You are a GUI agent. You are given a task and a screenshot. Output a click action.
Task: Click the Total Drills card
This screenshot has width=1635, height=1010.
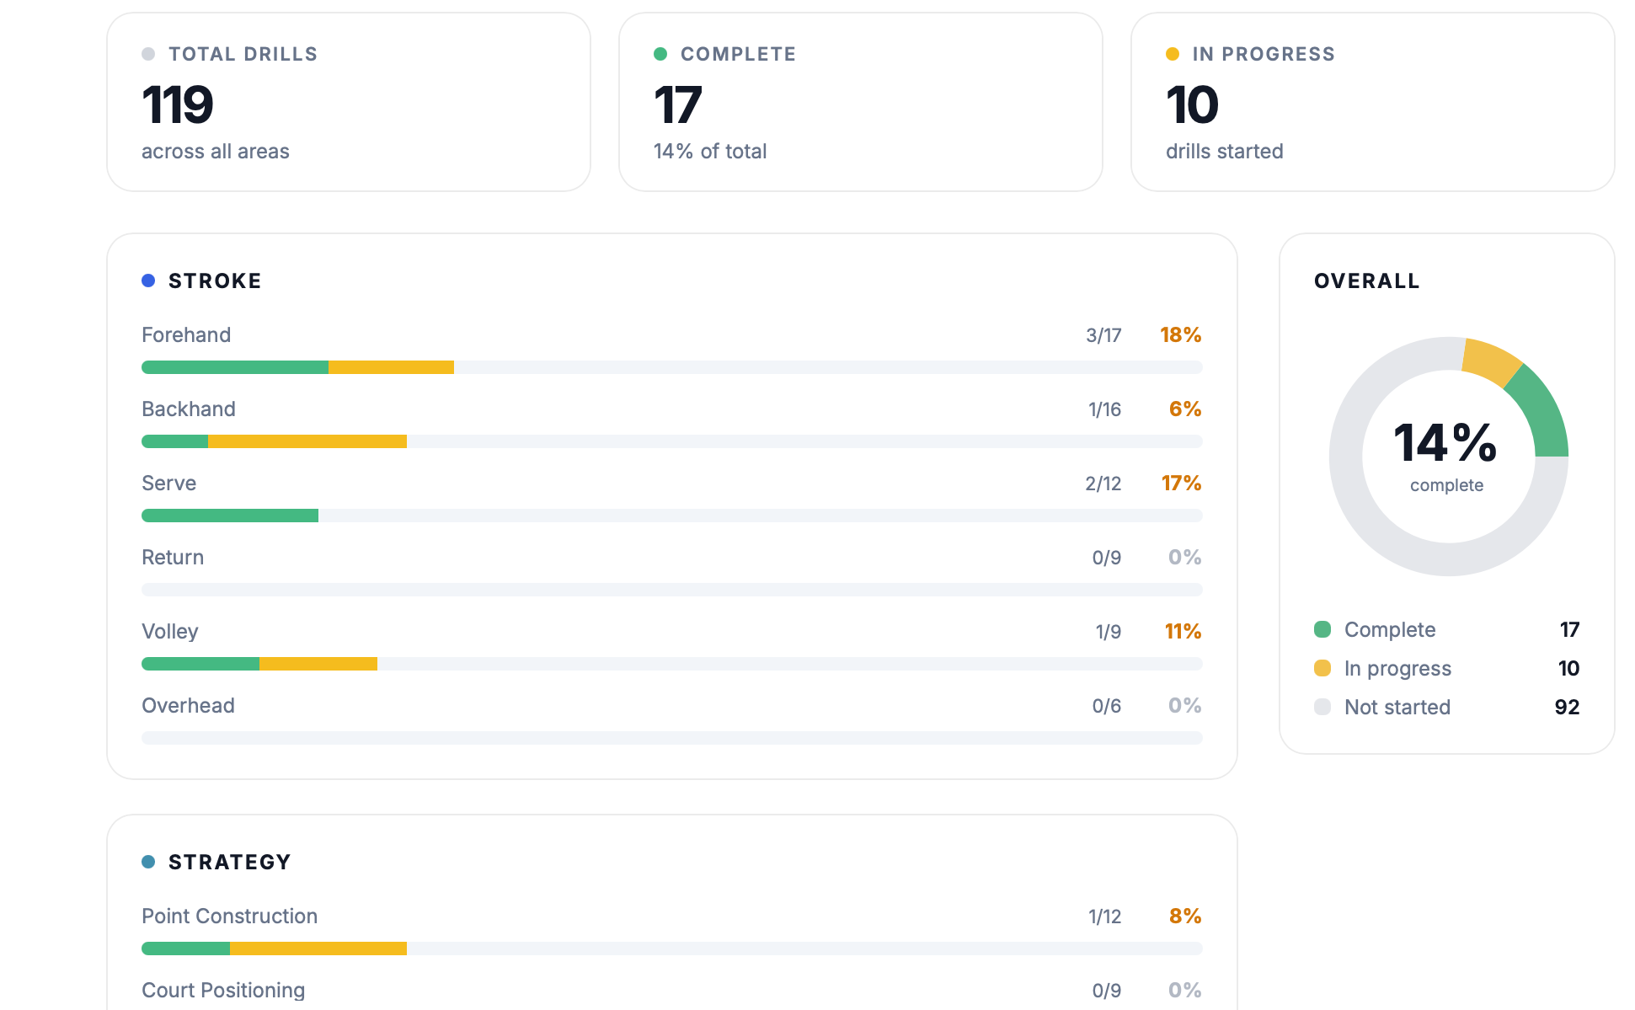click(349, 102)
